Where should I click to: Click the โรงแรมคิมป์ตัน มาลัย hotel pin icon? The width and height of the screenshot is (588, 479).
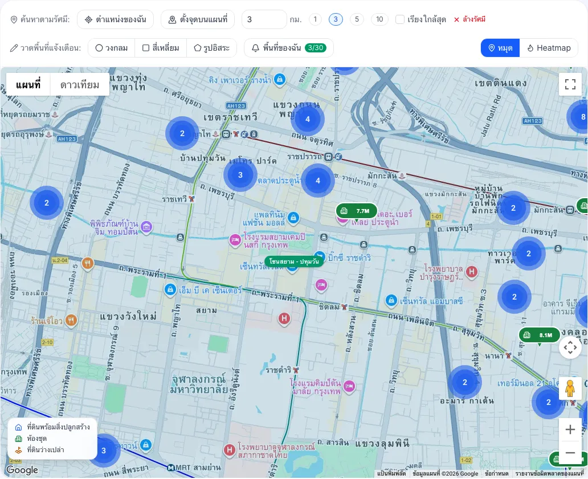(349, 386)
